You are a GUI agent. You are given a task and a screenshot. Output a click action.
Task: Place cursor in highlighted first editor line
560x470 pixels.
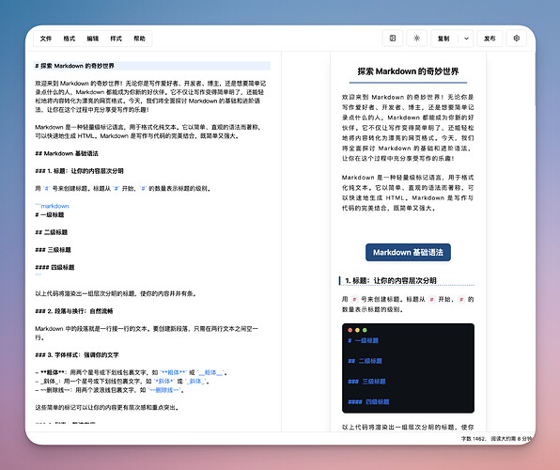pos(152,66)
